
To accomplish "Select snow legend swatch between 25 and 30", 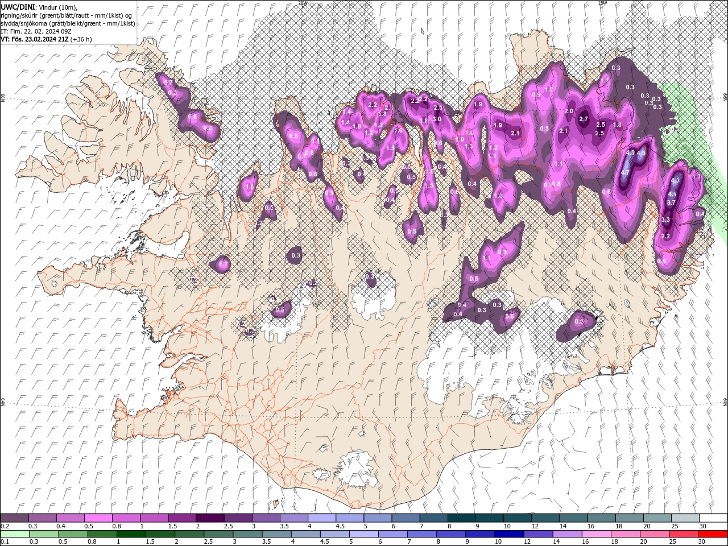I will coord(685,518).
